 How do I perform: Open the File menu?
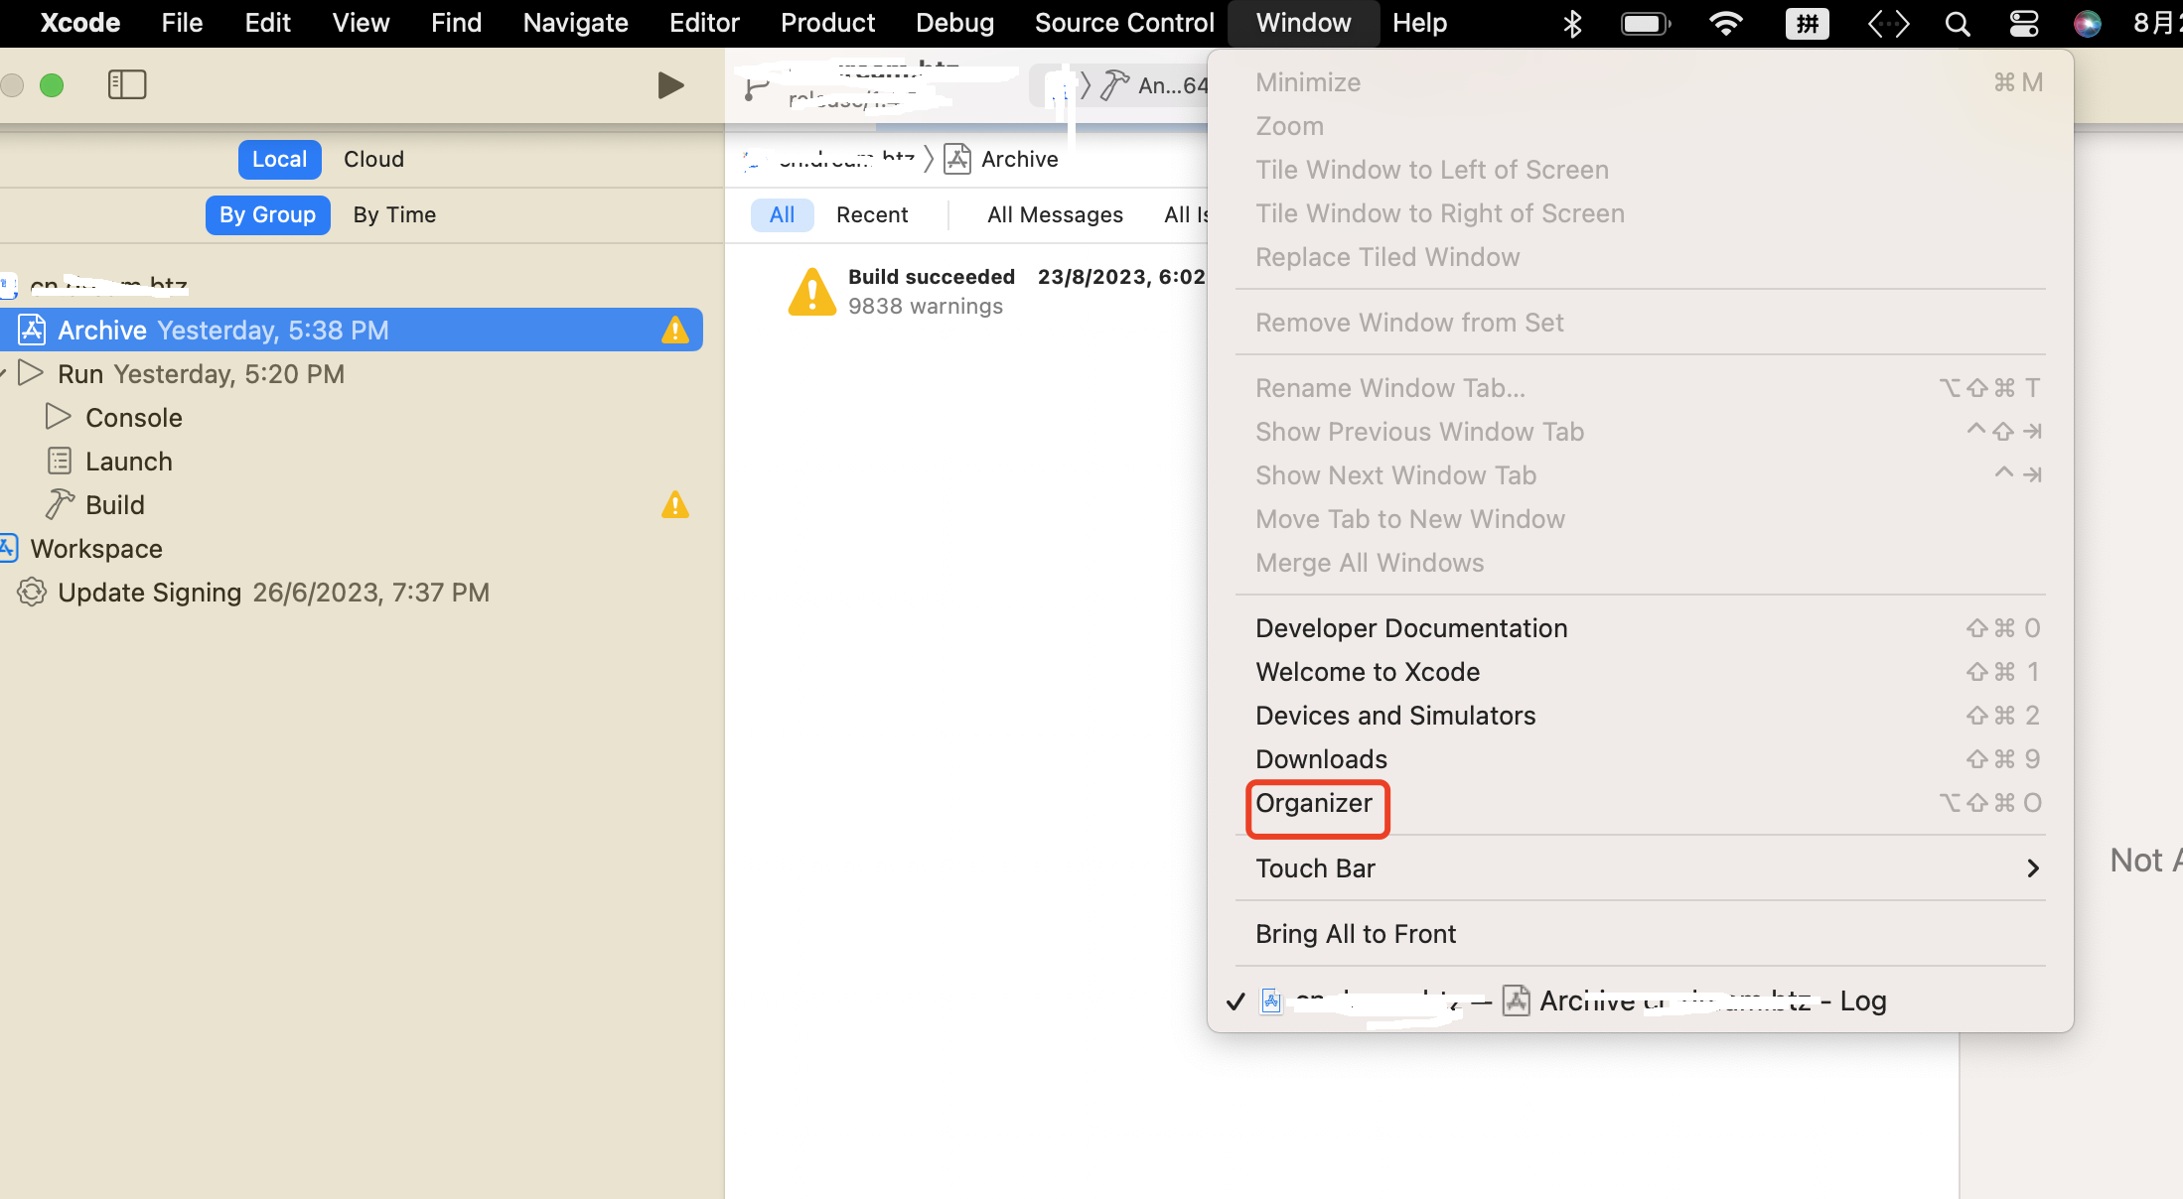pos(182,23)
